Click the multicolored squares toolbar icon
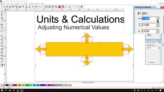 (x=59, y=7)
